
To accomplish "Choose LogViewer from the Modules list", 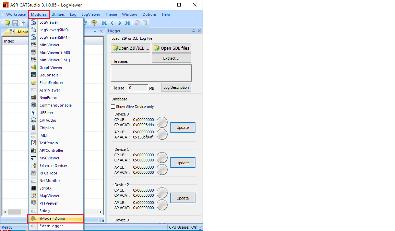I will [56, 22].
